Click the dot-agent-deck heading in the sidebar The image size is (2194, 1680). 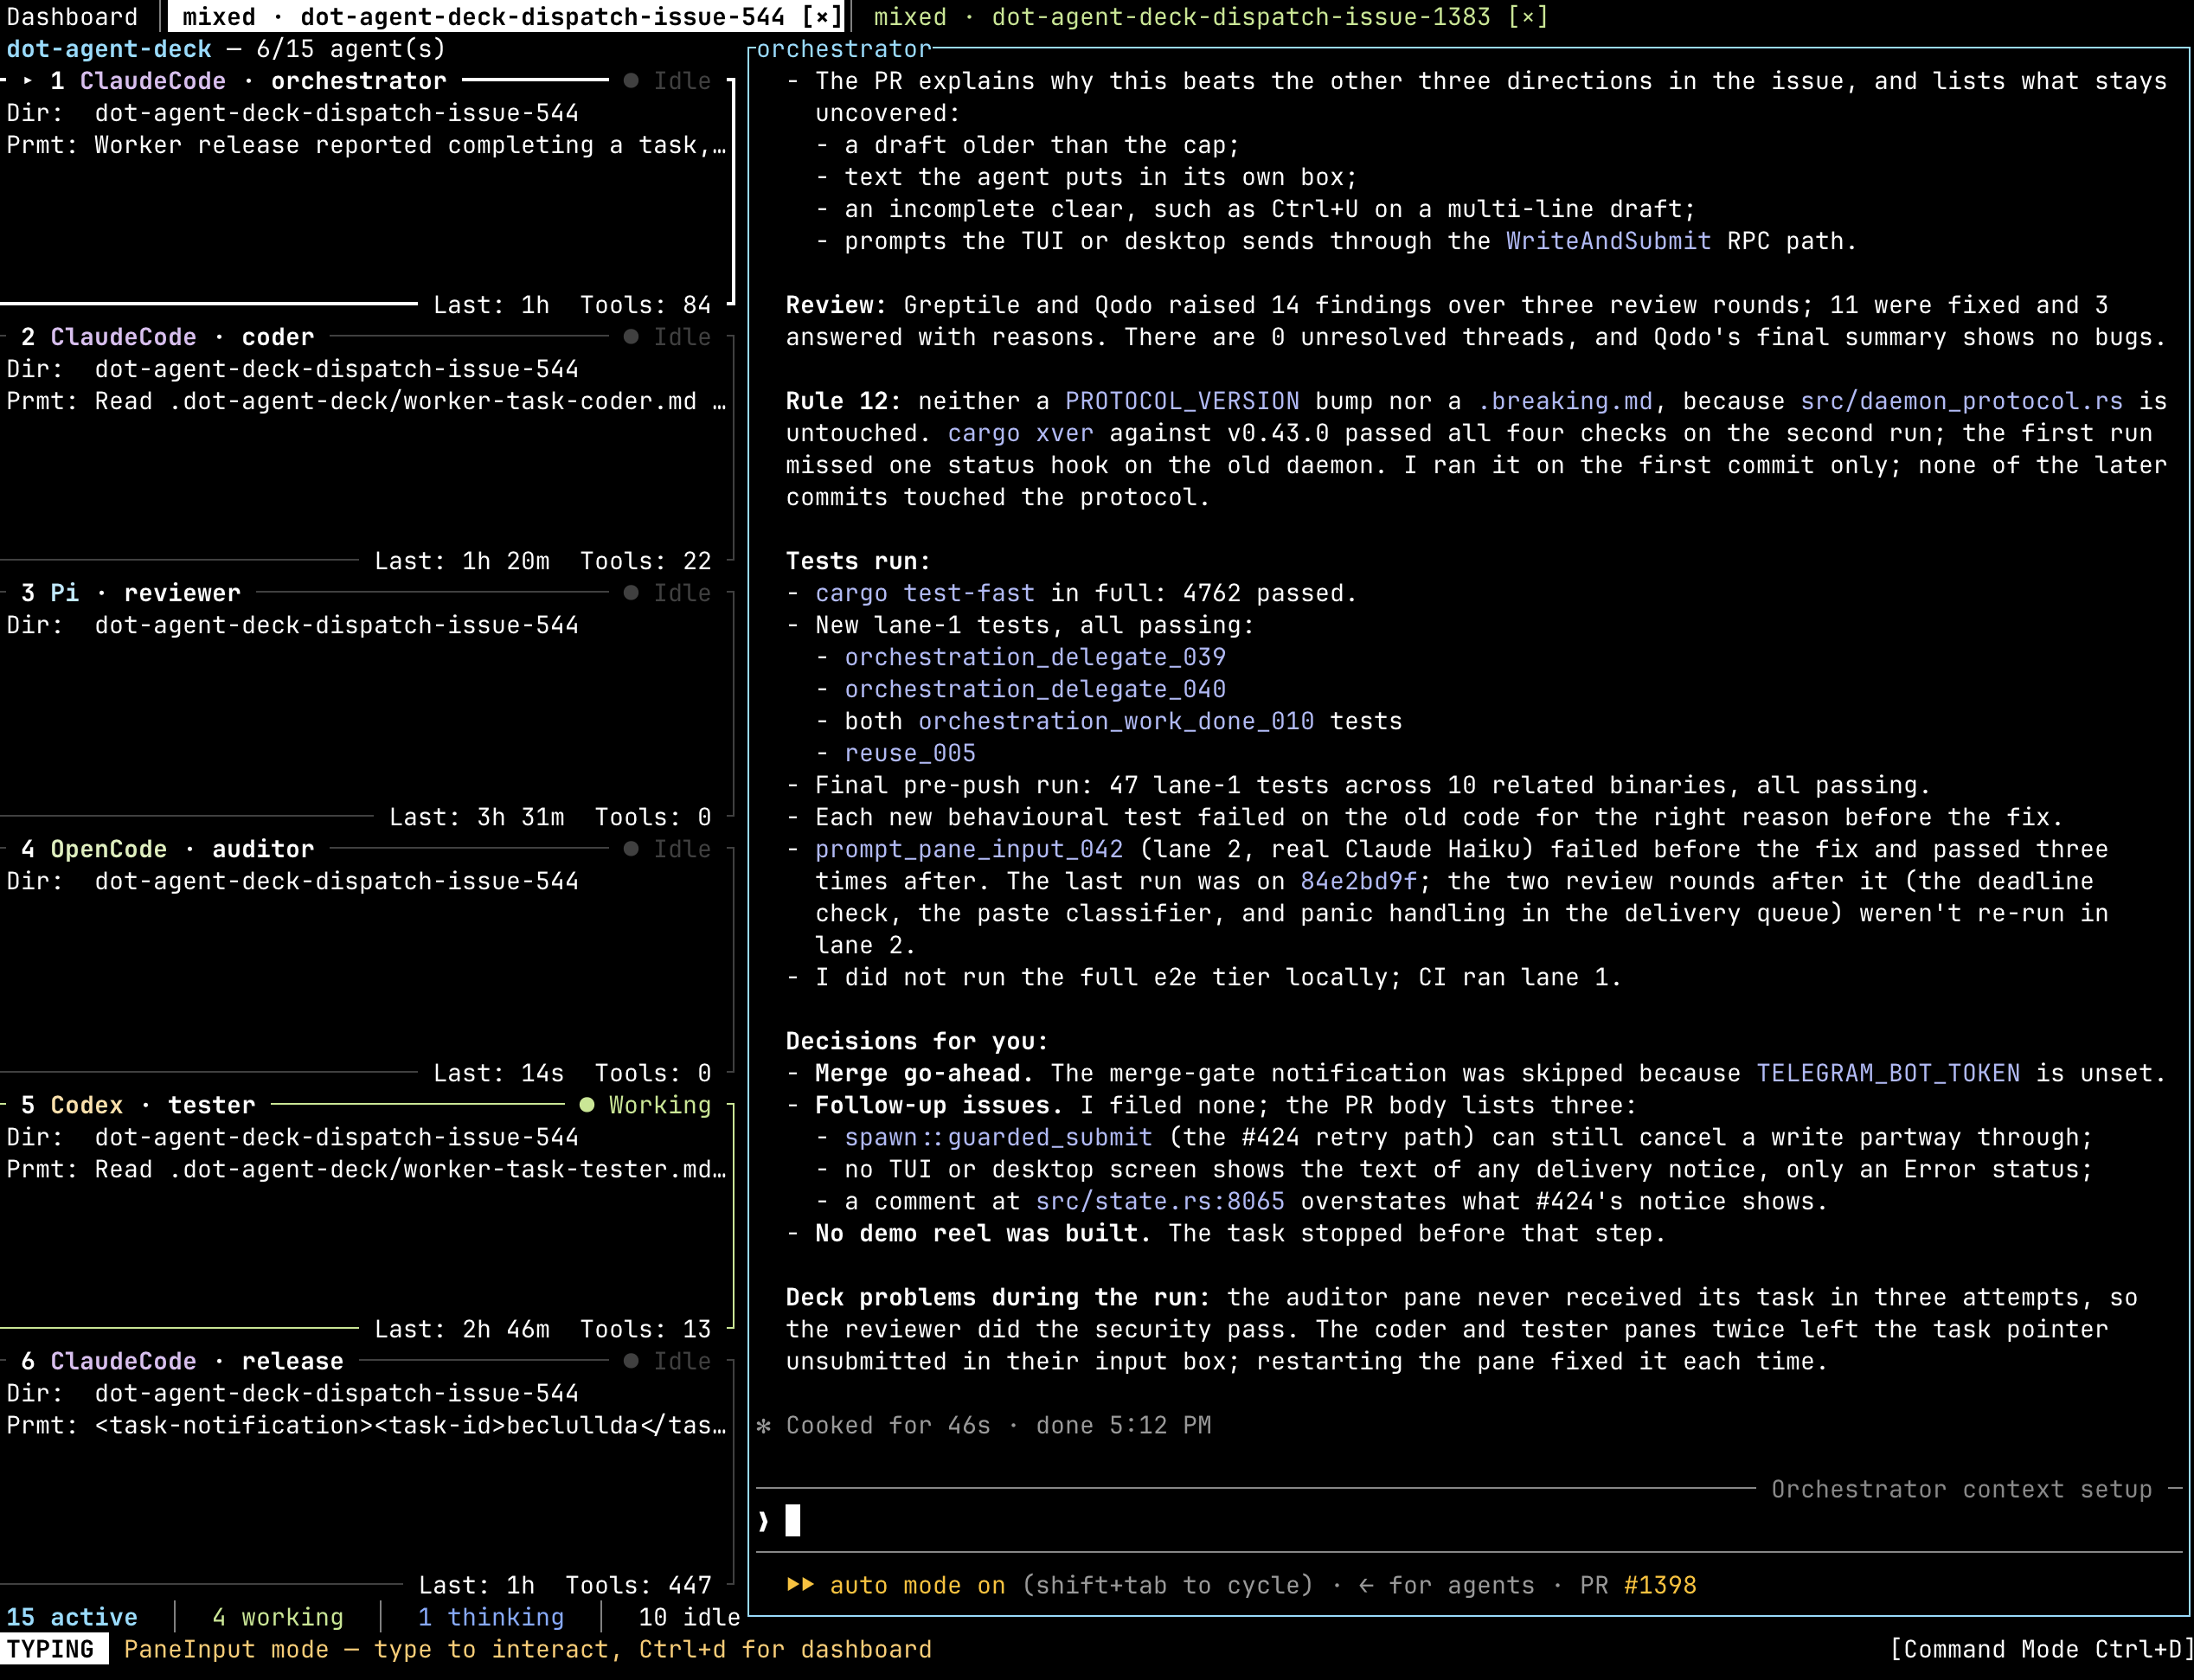[109, 49]
